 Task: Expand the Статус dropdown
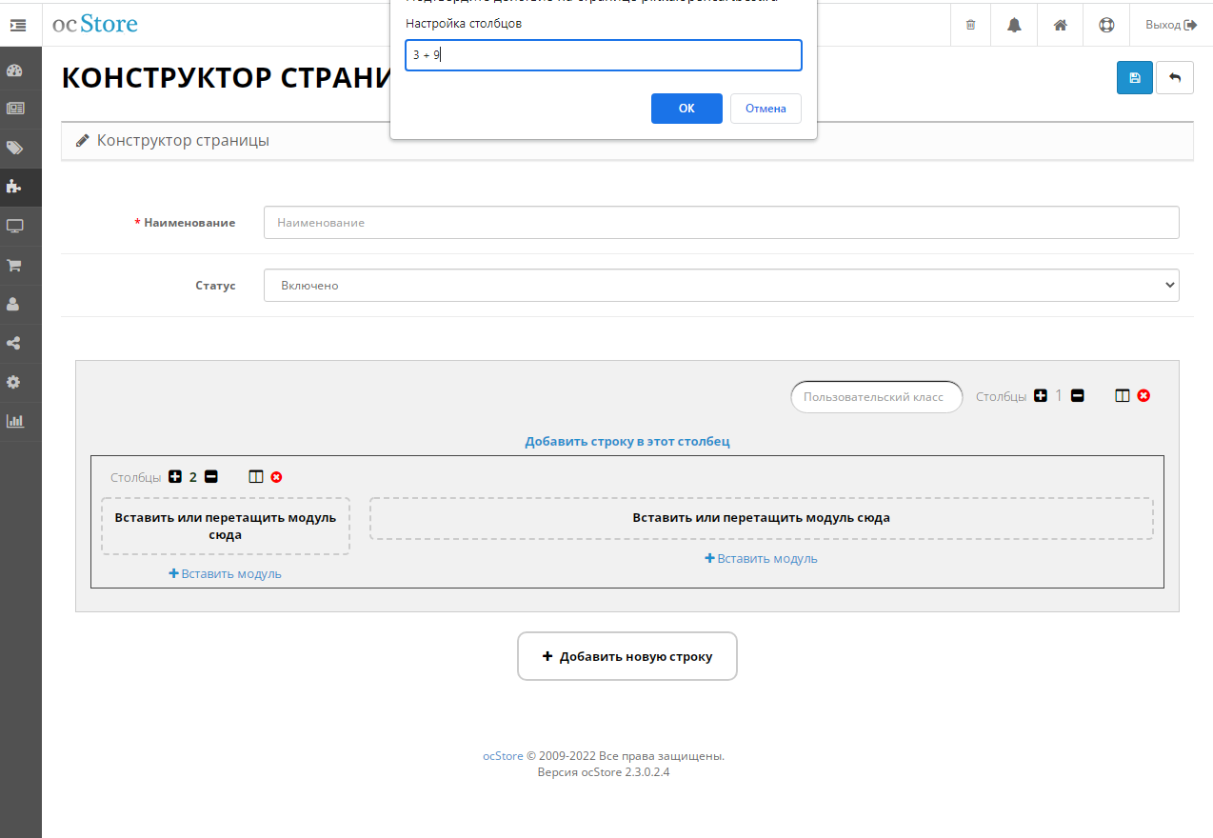(721, 285)
